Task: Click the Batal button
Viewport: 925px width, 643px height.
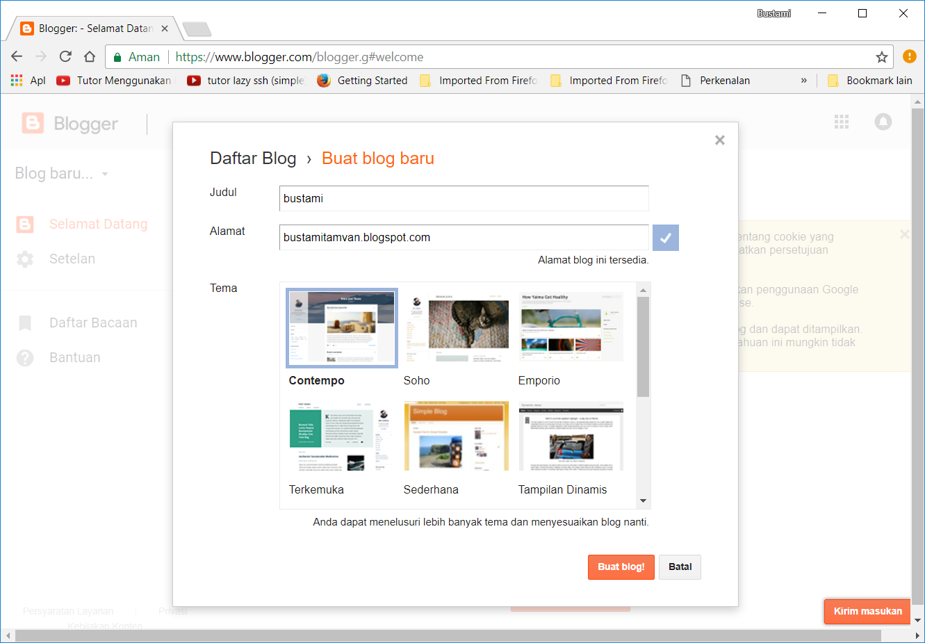Action: [x=680, y=567]
